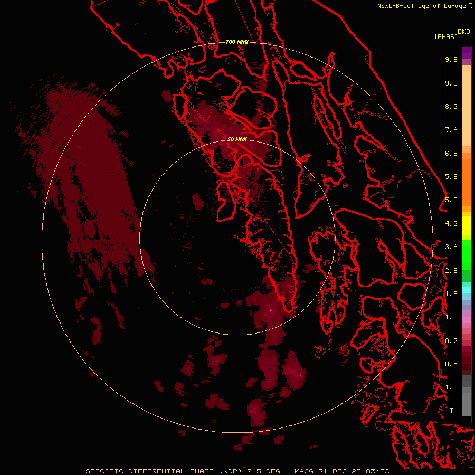Select the DKD label above the color bar
Viewport: 475px width, 475px height.
[464, 32]
